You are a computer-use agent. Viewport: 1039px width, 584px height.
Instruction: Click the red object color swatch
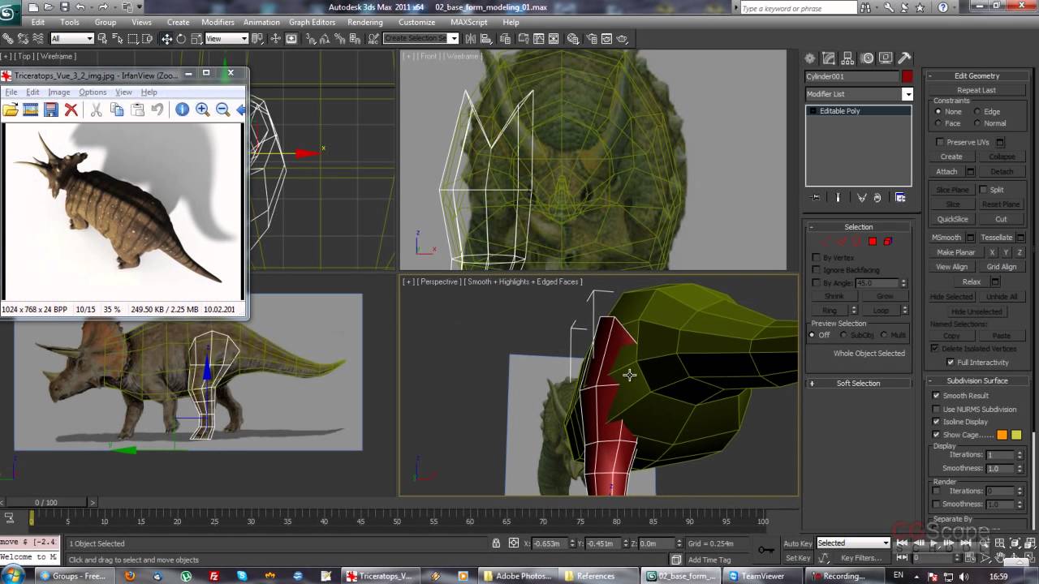(x=907, y=76)
